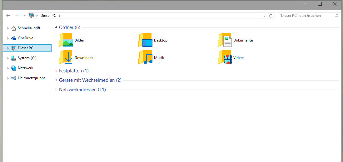
Task: Select System (C:) label in navigation pane
Action: [27, 58]
